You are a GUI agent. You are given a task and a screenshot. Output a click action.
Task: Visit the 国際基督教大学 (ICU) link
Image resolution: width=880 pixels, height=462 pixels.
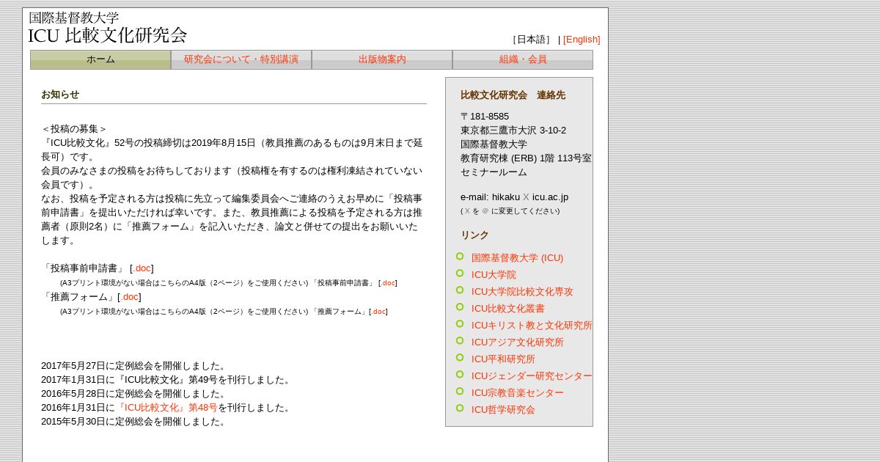click(517, 258)
